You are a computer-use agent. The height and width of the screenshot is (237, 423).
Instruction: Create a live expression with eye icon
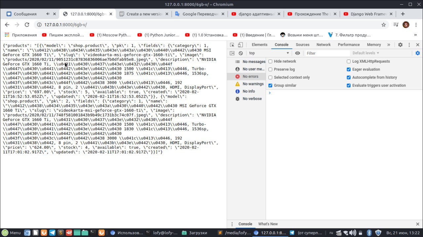[x=297, y=53]
